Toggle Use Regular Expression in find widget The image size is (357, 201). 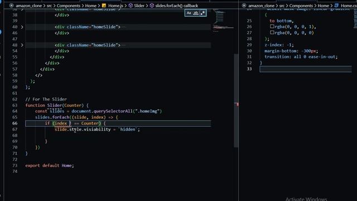pos(202,13)
